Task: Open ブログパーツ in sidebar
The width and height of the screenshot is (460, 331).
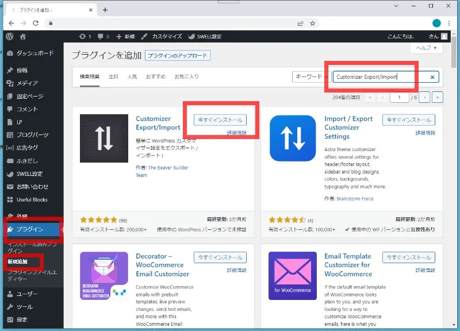Action: pos(28,135)
